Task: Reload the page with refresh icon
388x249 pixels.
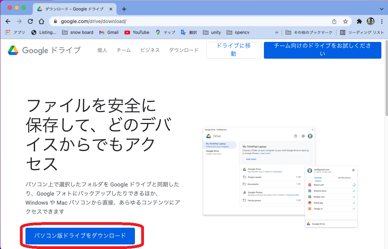Action: (x=30, y=21)
